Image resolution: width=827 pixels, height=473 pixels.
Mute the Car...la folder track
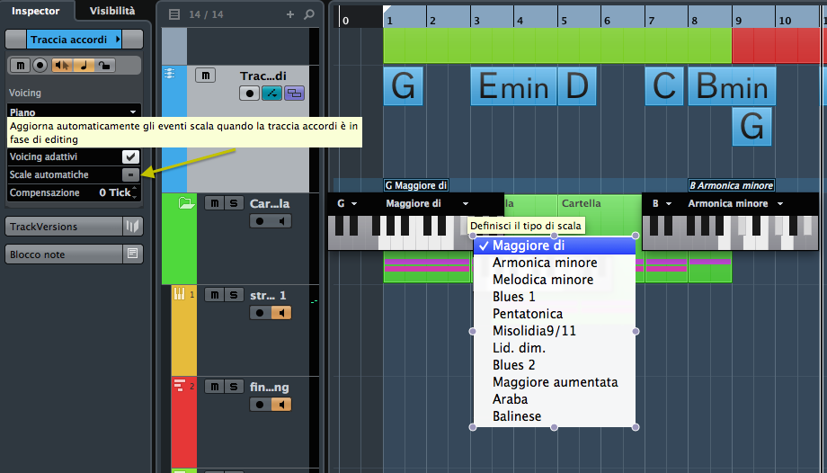(x=214, y=203)
